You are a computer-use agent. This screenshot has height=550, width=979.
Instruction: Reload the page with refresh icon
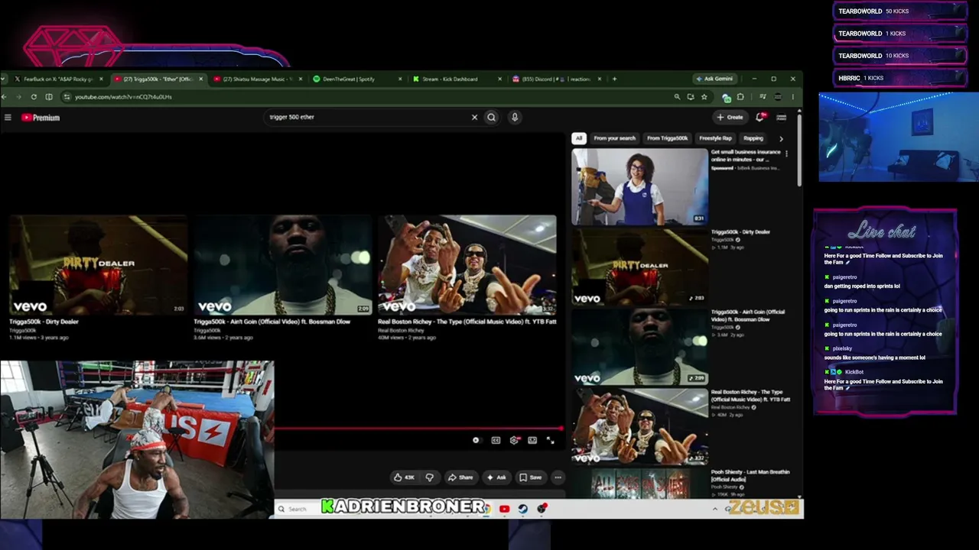[x=34, y=97]
